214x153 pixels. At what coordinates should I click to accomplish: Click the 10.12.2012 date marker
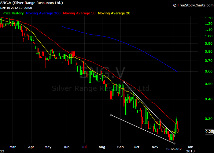point(174,149)
